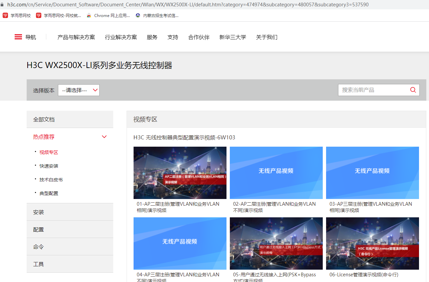Viewport: 429px width, 282px height.
Task: Expand the 配置 sidebar section
Action: [39, 230]
